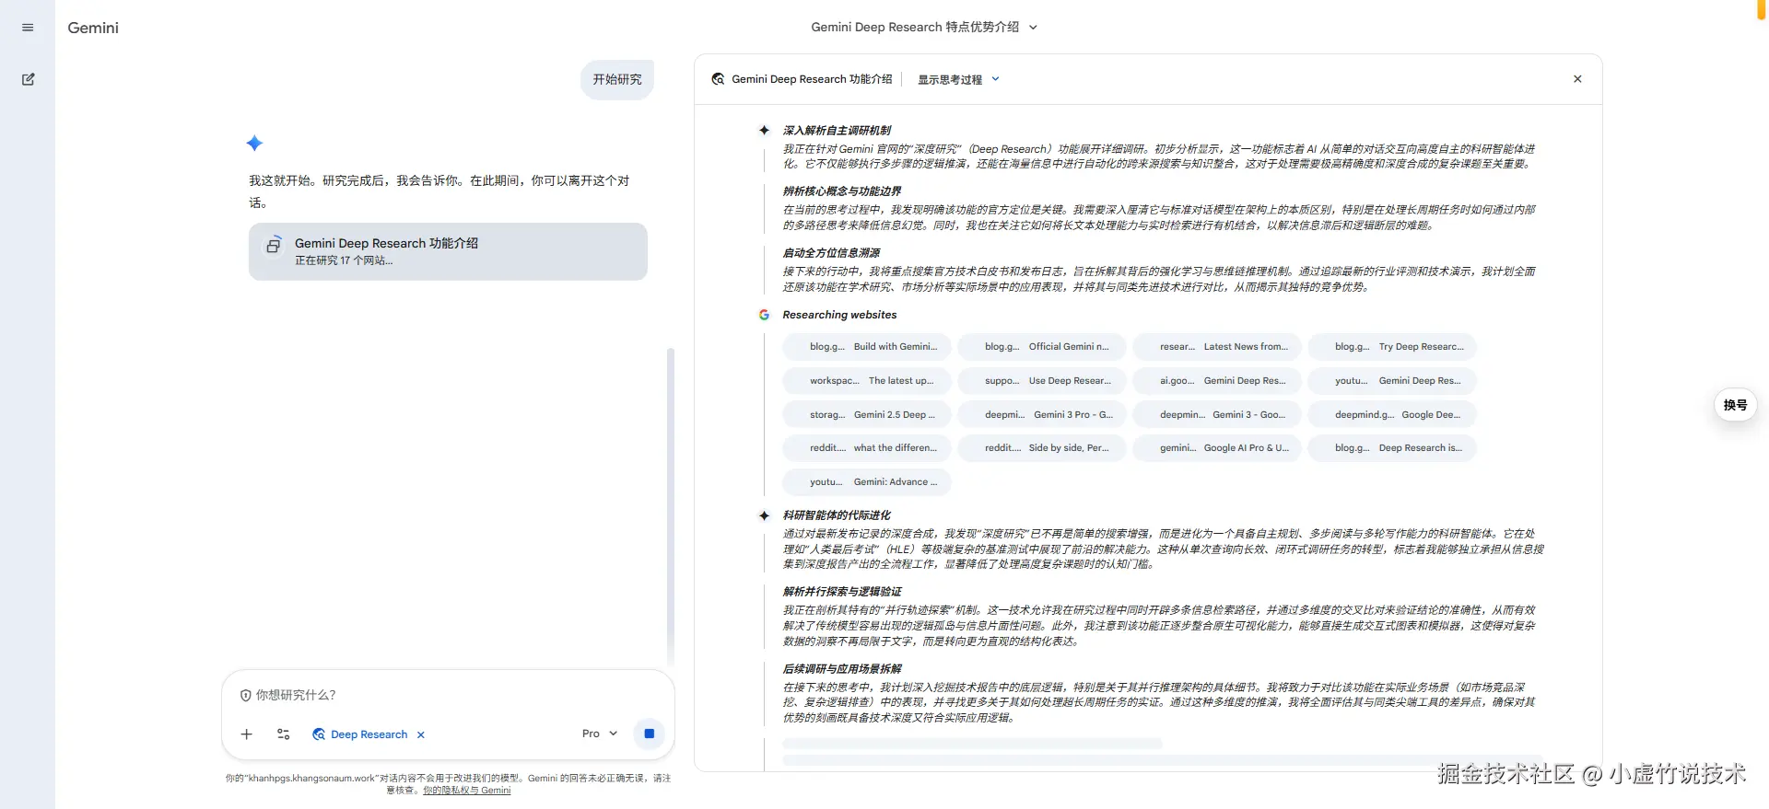
Task: Click the sparkle icon beside 科研智能体的代际进化
Action: tap(764, 515)
